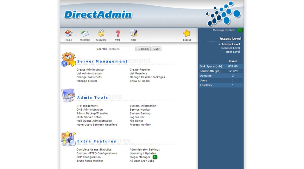Open the Plugin Manager link
Viewport: 304px width, 169px height.
point(140,157)
